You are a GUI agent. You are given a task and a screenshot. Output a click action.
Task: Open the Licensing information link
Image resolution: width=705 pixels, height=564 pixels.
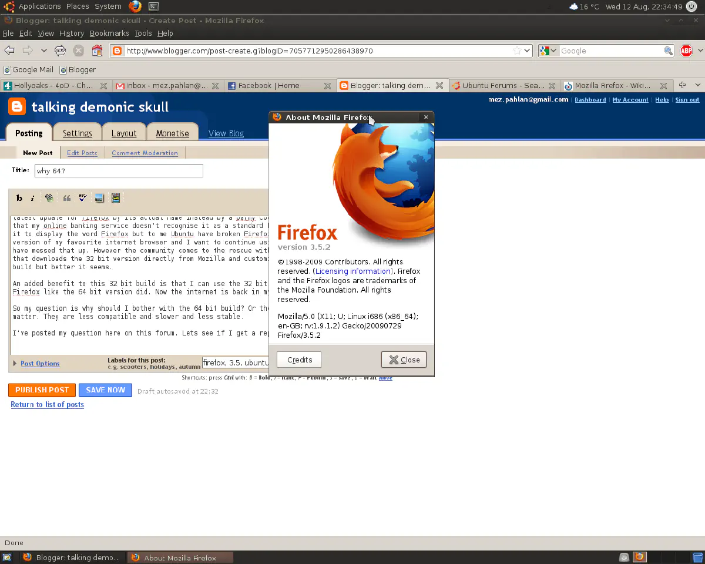353,271
